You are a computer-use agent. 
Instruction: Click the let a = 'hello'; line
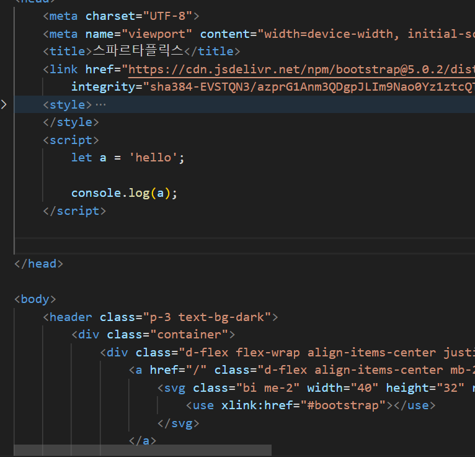coord(128,158)
